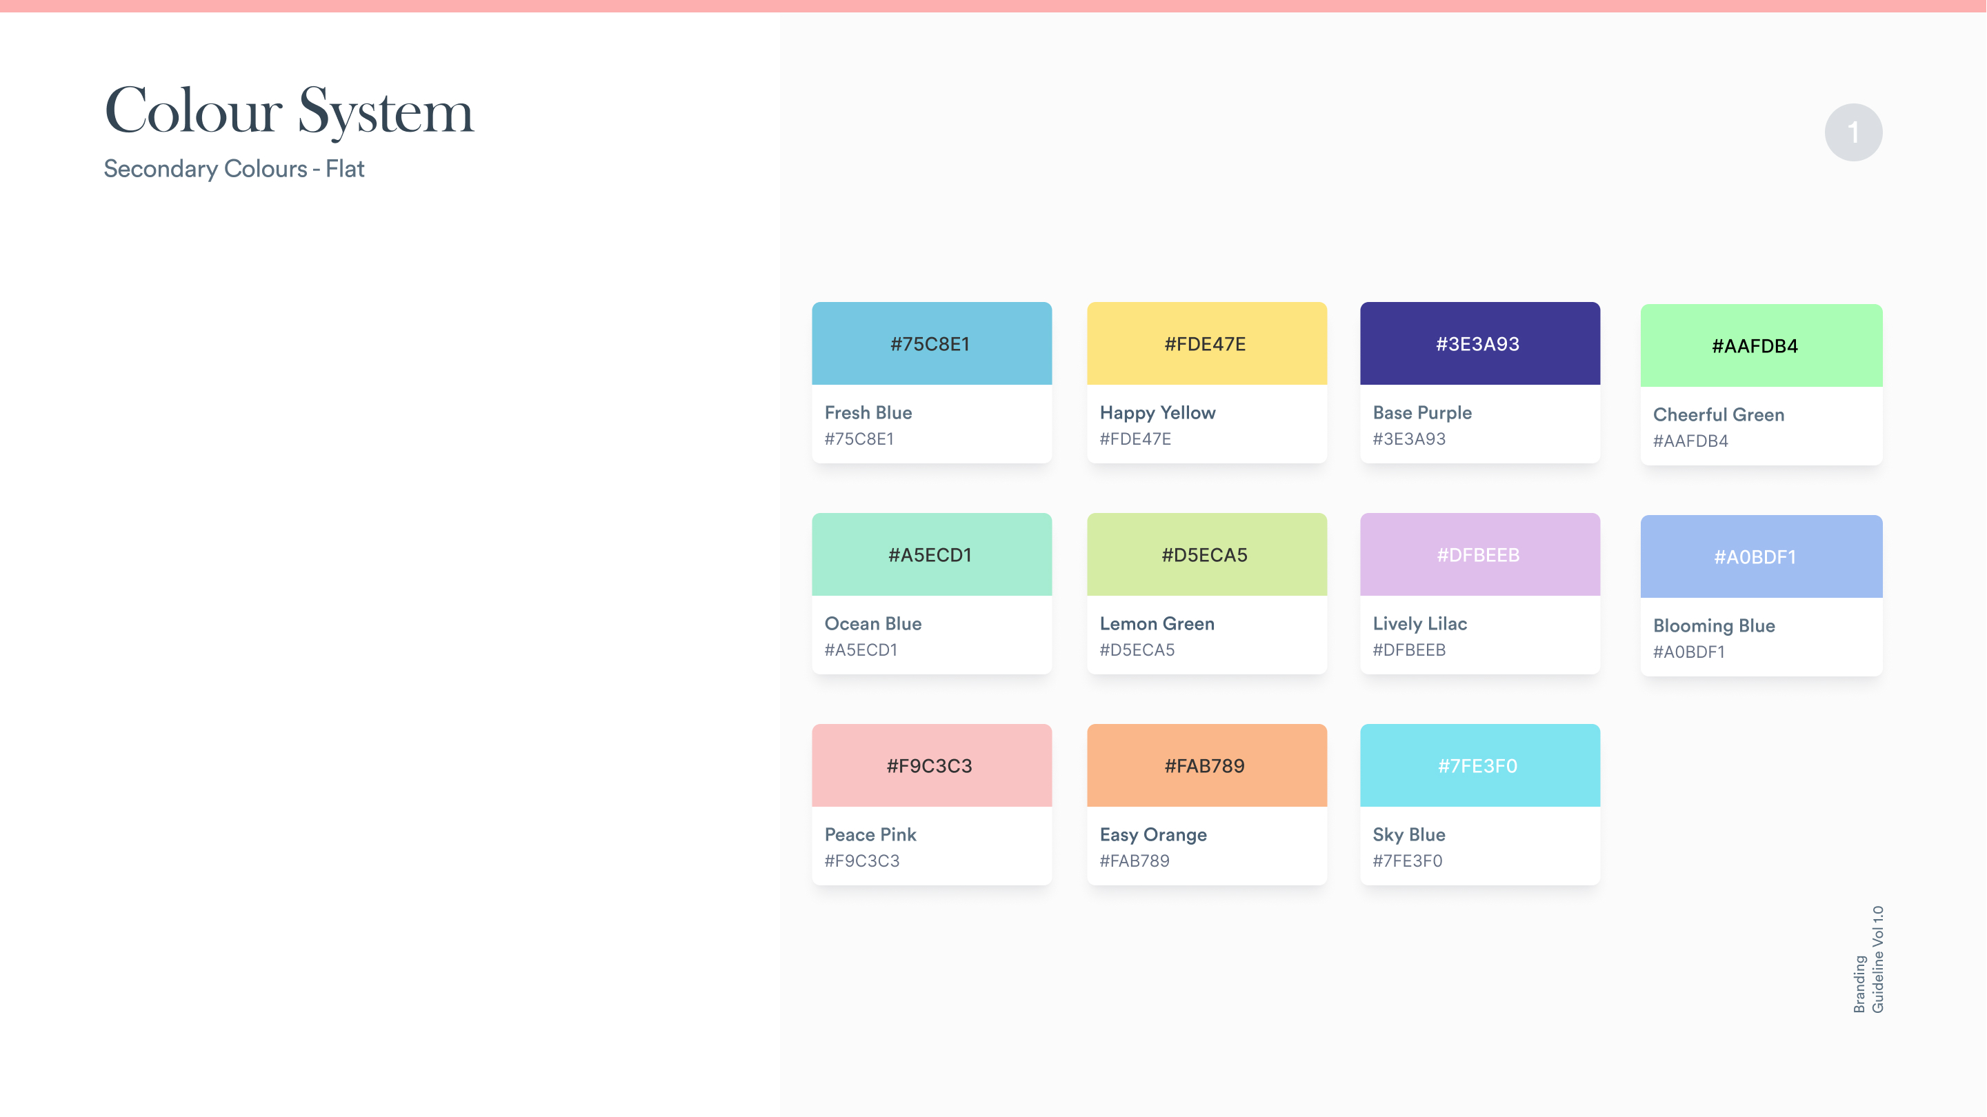Viewport: 1987px width, 1117px height.
Task: Click the grey #F9C3C3 code under Peace Pink
Action: point(862,861)
